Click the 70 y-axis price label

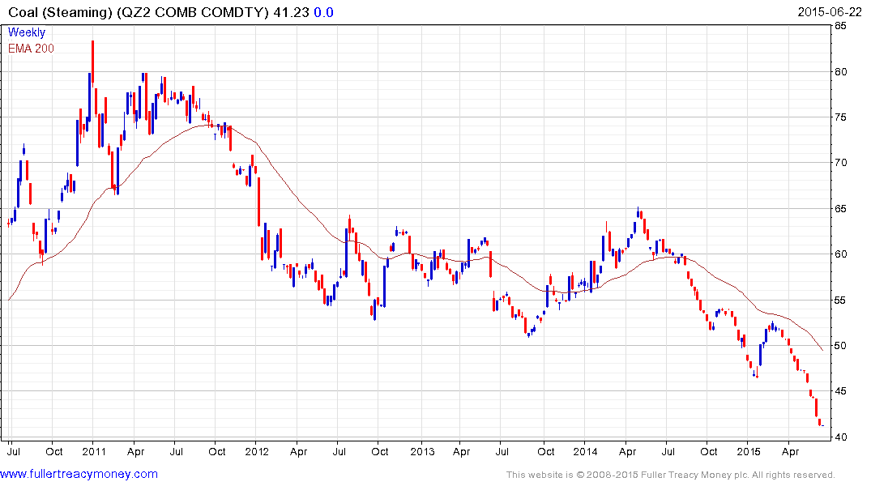tap(840, 163)
